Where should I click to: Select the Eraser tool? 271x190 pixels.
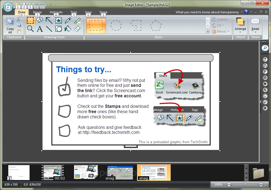click(x=77, y=29)
